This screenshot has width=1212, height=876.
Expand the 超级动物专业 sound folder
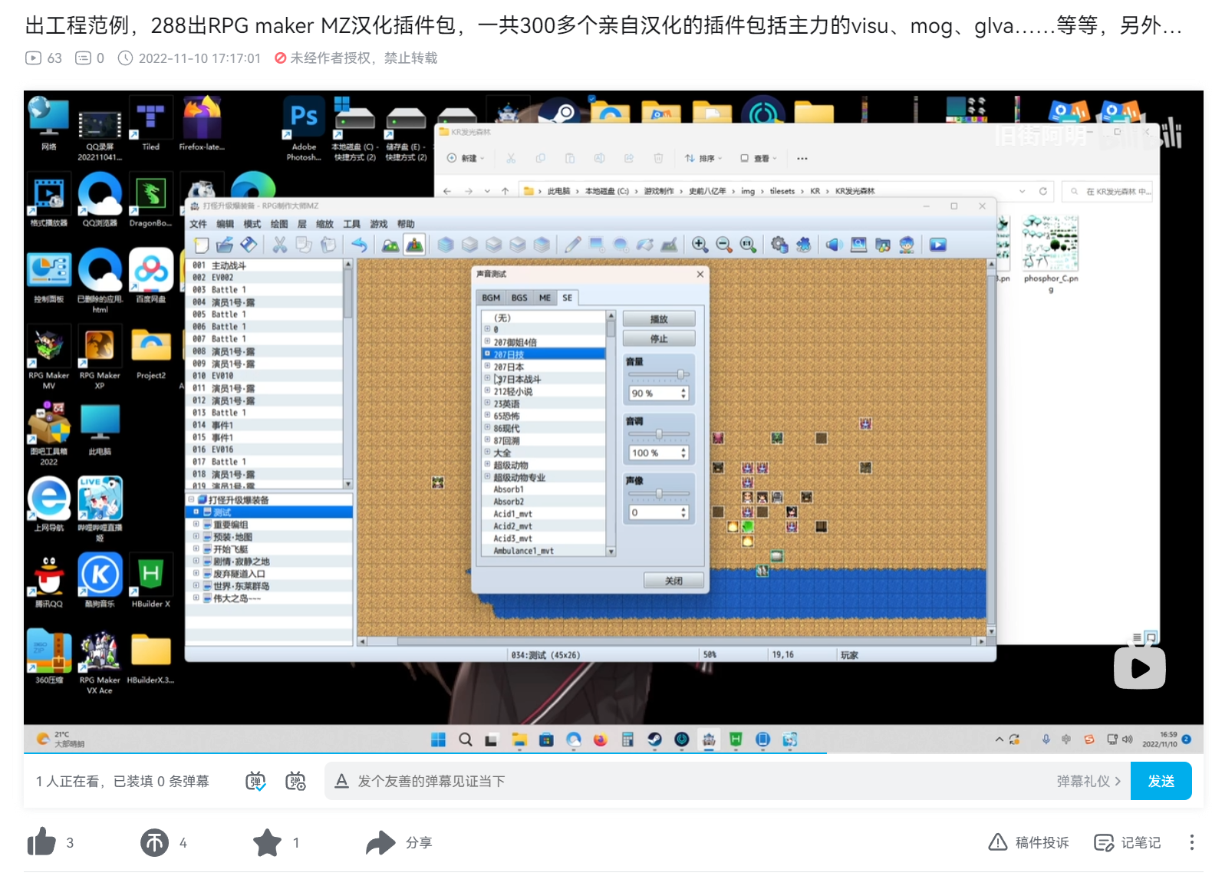tap(487, 476)
